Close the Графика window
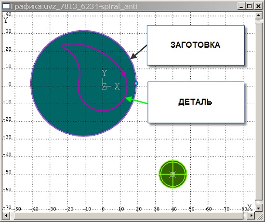Screen dimensions: 265x222 pyautogui.click(x=259, y=6)
